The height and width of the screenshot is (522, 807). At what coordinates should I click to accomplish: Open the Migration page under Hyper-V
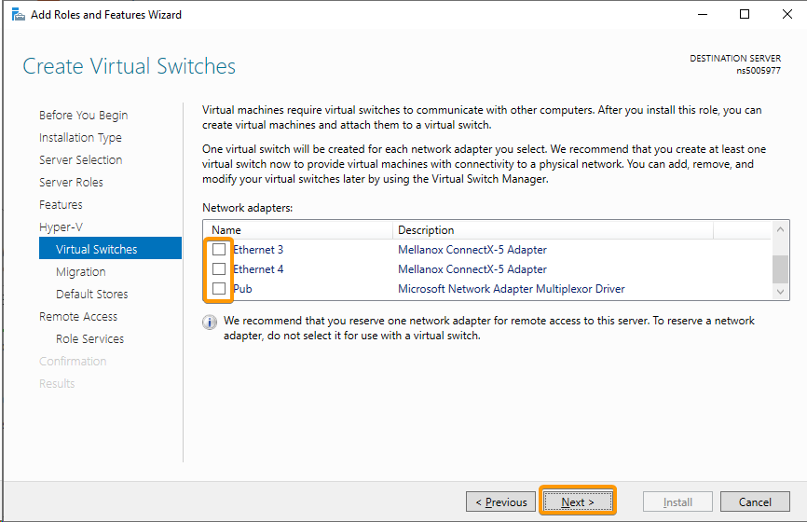(81, 272)
